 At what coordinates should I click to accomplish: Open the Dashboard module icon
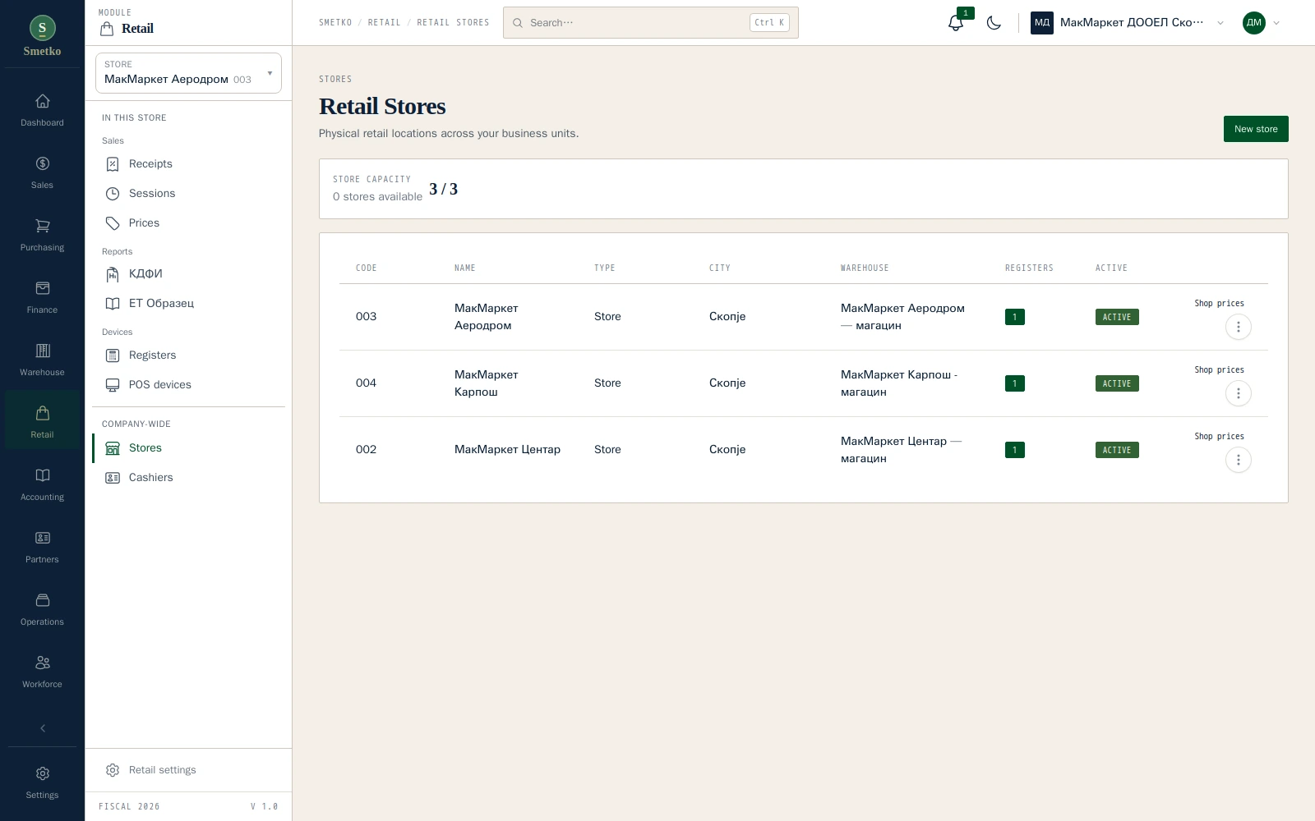click(42, 111)
